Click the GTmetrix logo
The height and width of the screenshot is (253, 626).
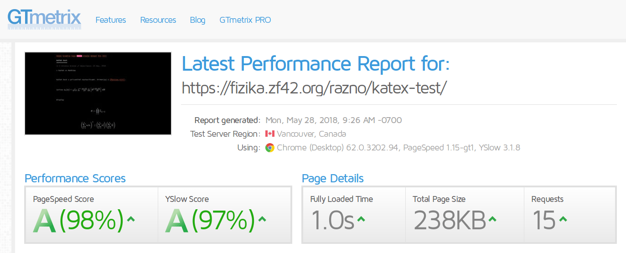[44, 19]
